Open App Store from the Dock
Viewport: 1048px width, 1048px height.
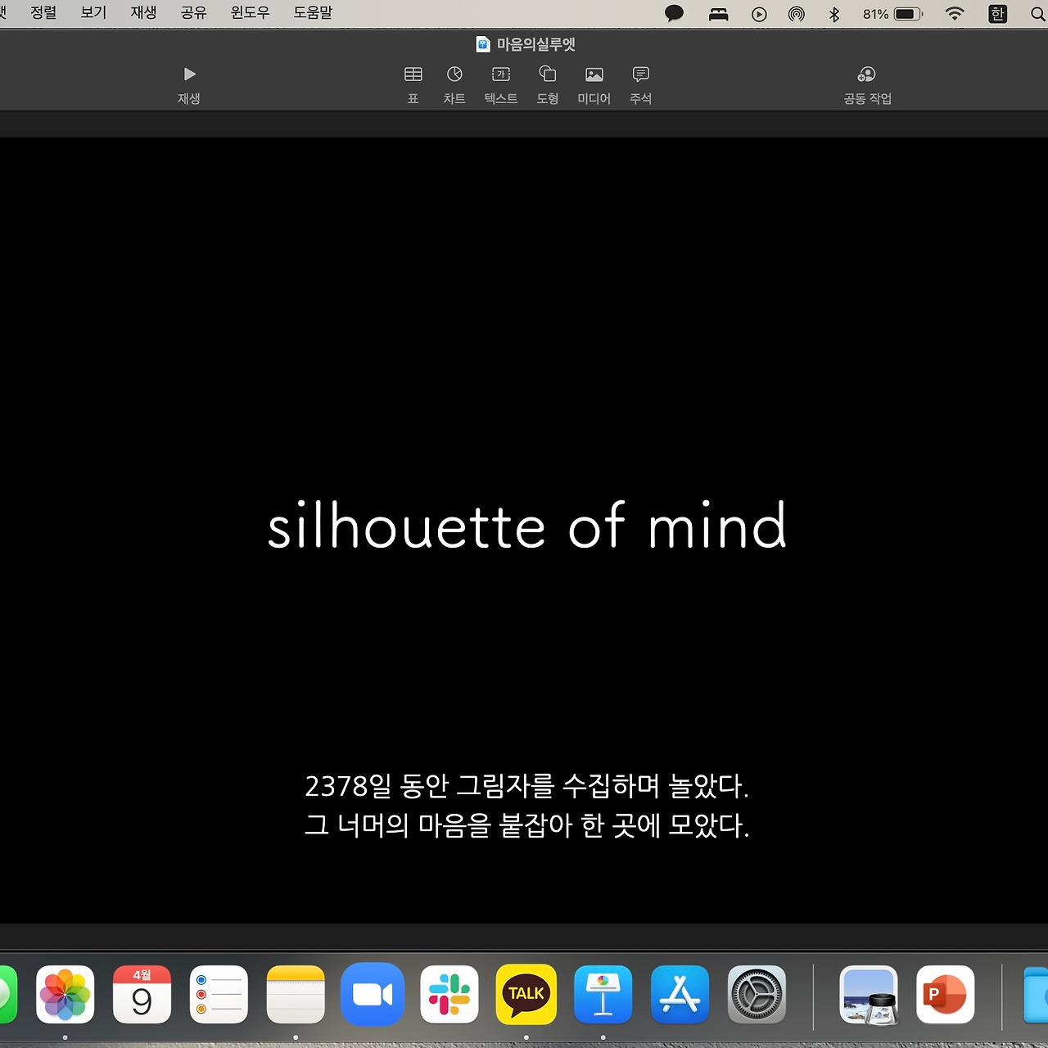point(680,995)
